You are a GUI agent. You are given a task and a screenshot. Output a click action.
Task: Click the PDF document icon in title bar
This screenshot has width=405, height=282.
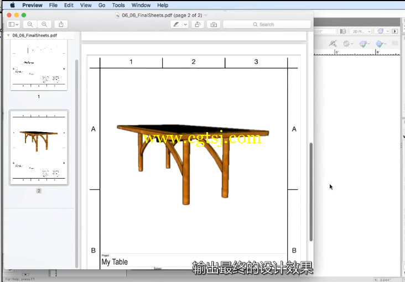pos(117,15)
